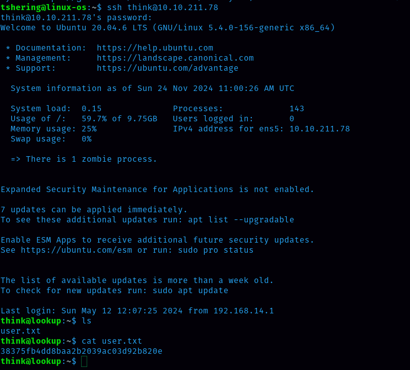
Task: Click the https://ubuntu.com/advantage support link
Action: click(167, 68)
